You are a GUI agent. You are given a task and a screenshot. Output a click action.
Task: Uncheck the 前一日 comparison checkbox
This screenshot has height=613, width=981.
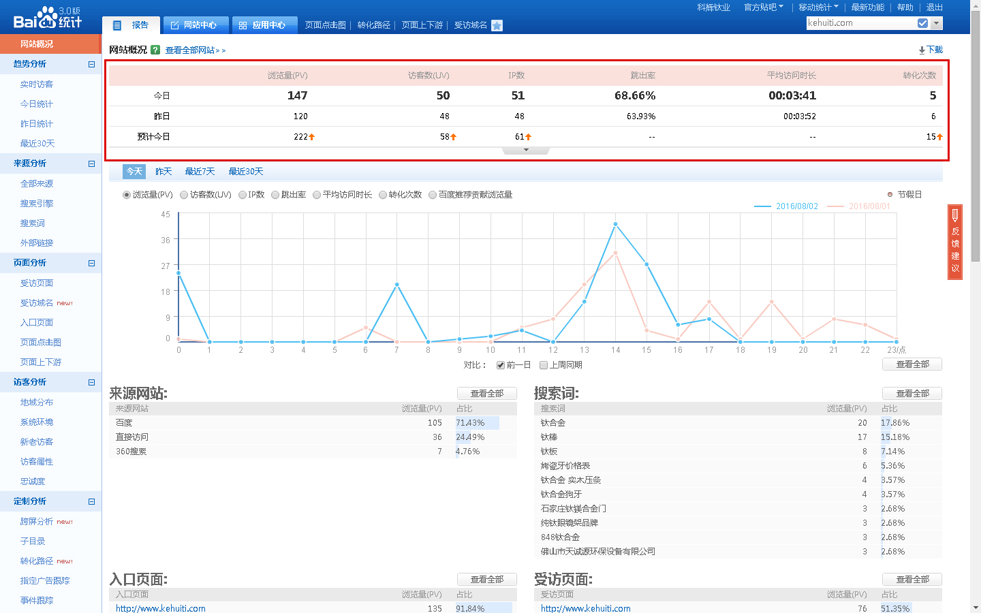click(x=501, y=365)
